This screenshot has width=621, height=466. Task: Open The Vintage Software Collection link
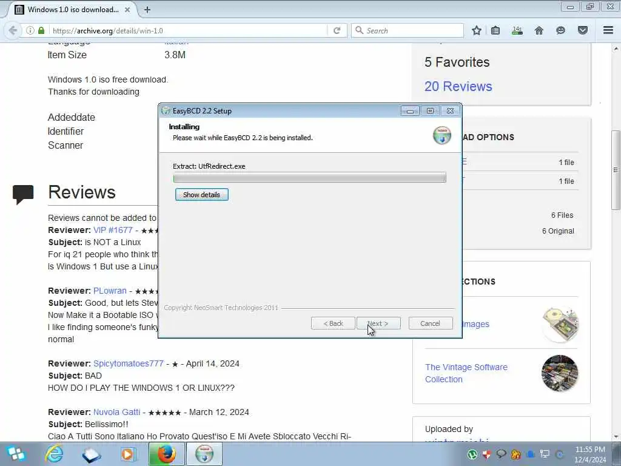click(x=466, y=373)
